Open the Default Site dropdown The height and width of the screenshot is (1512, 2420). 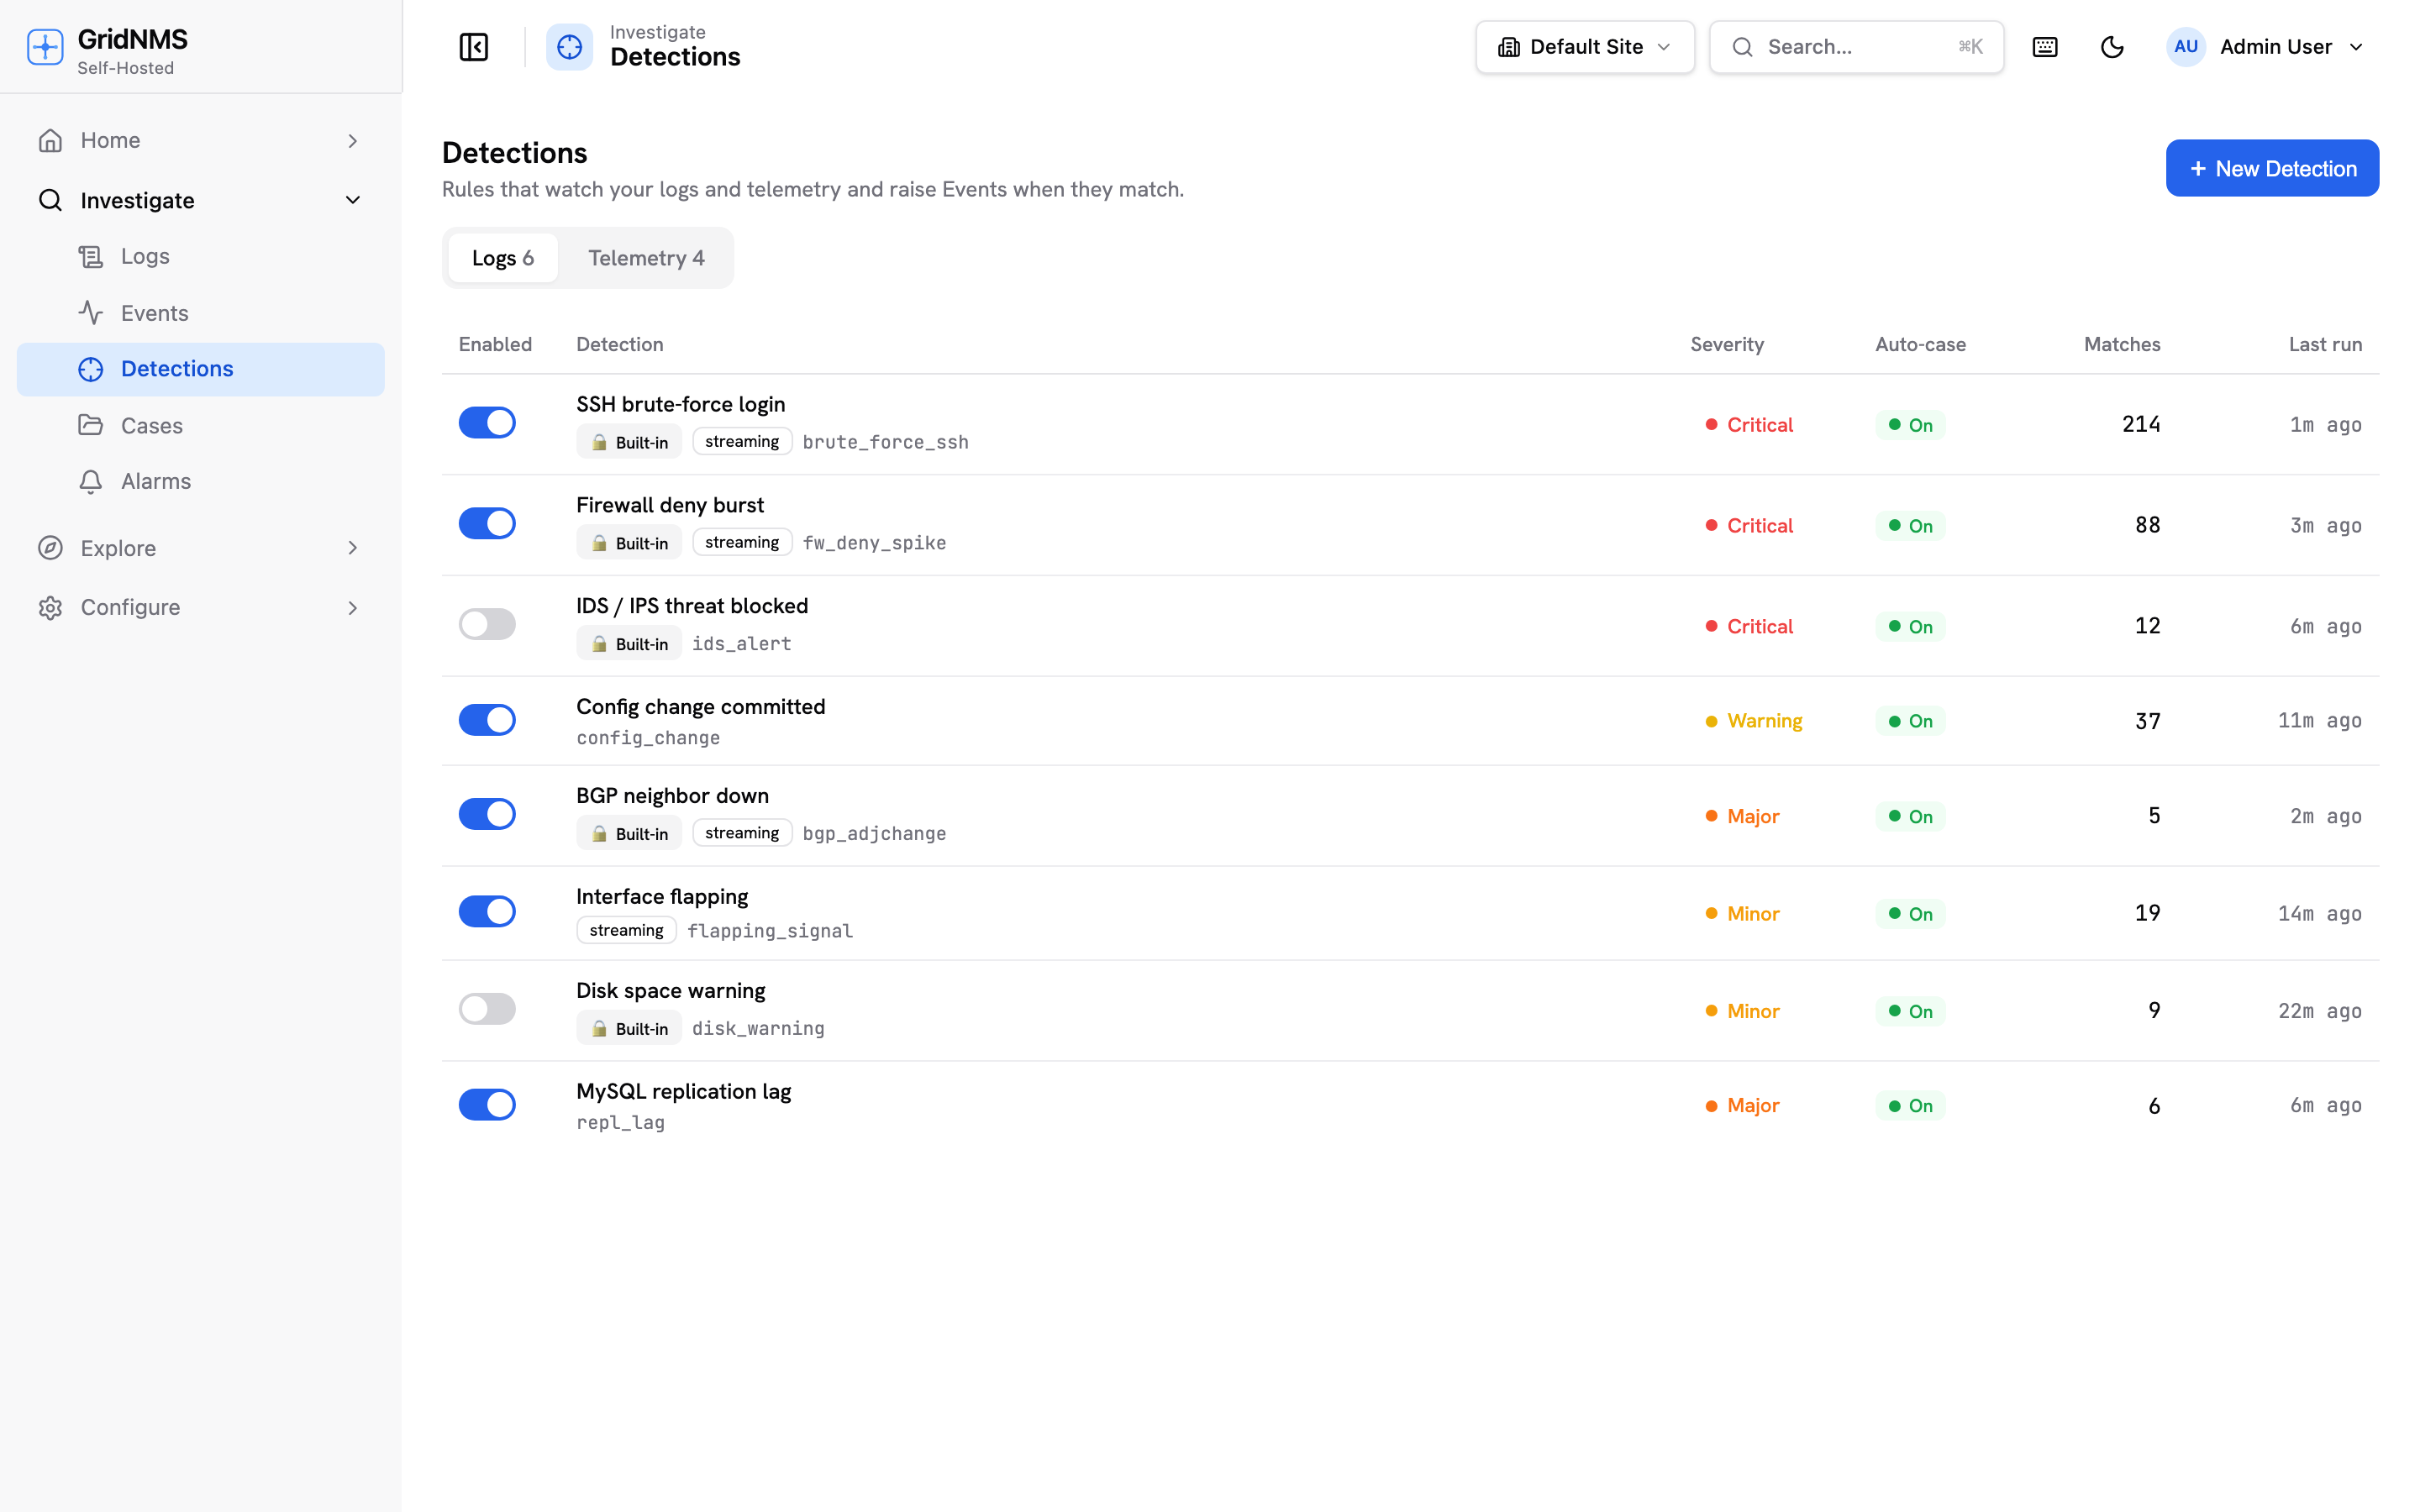(1585, 47)
